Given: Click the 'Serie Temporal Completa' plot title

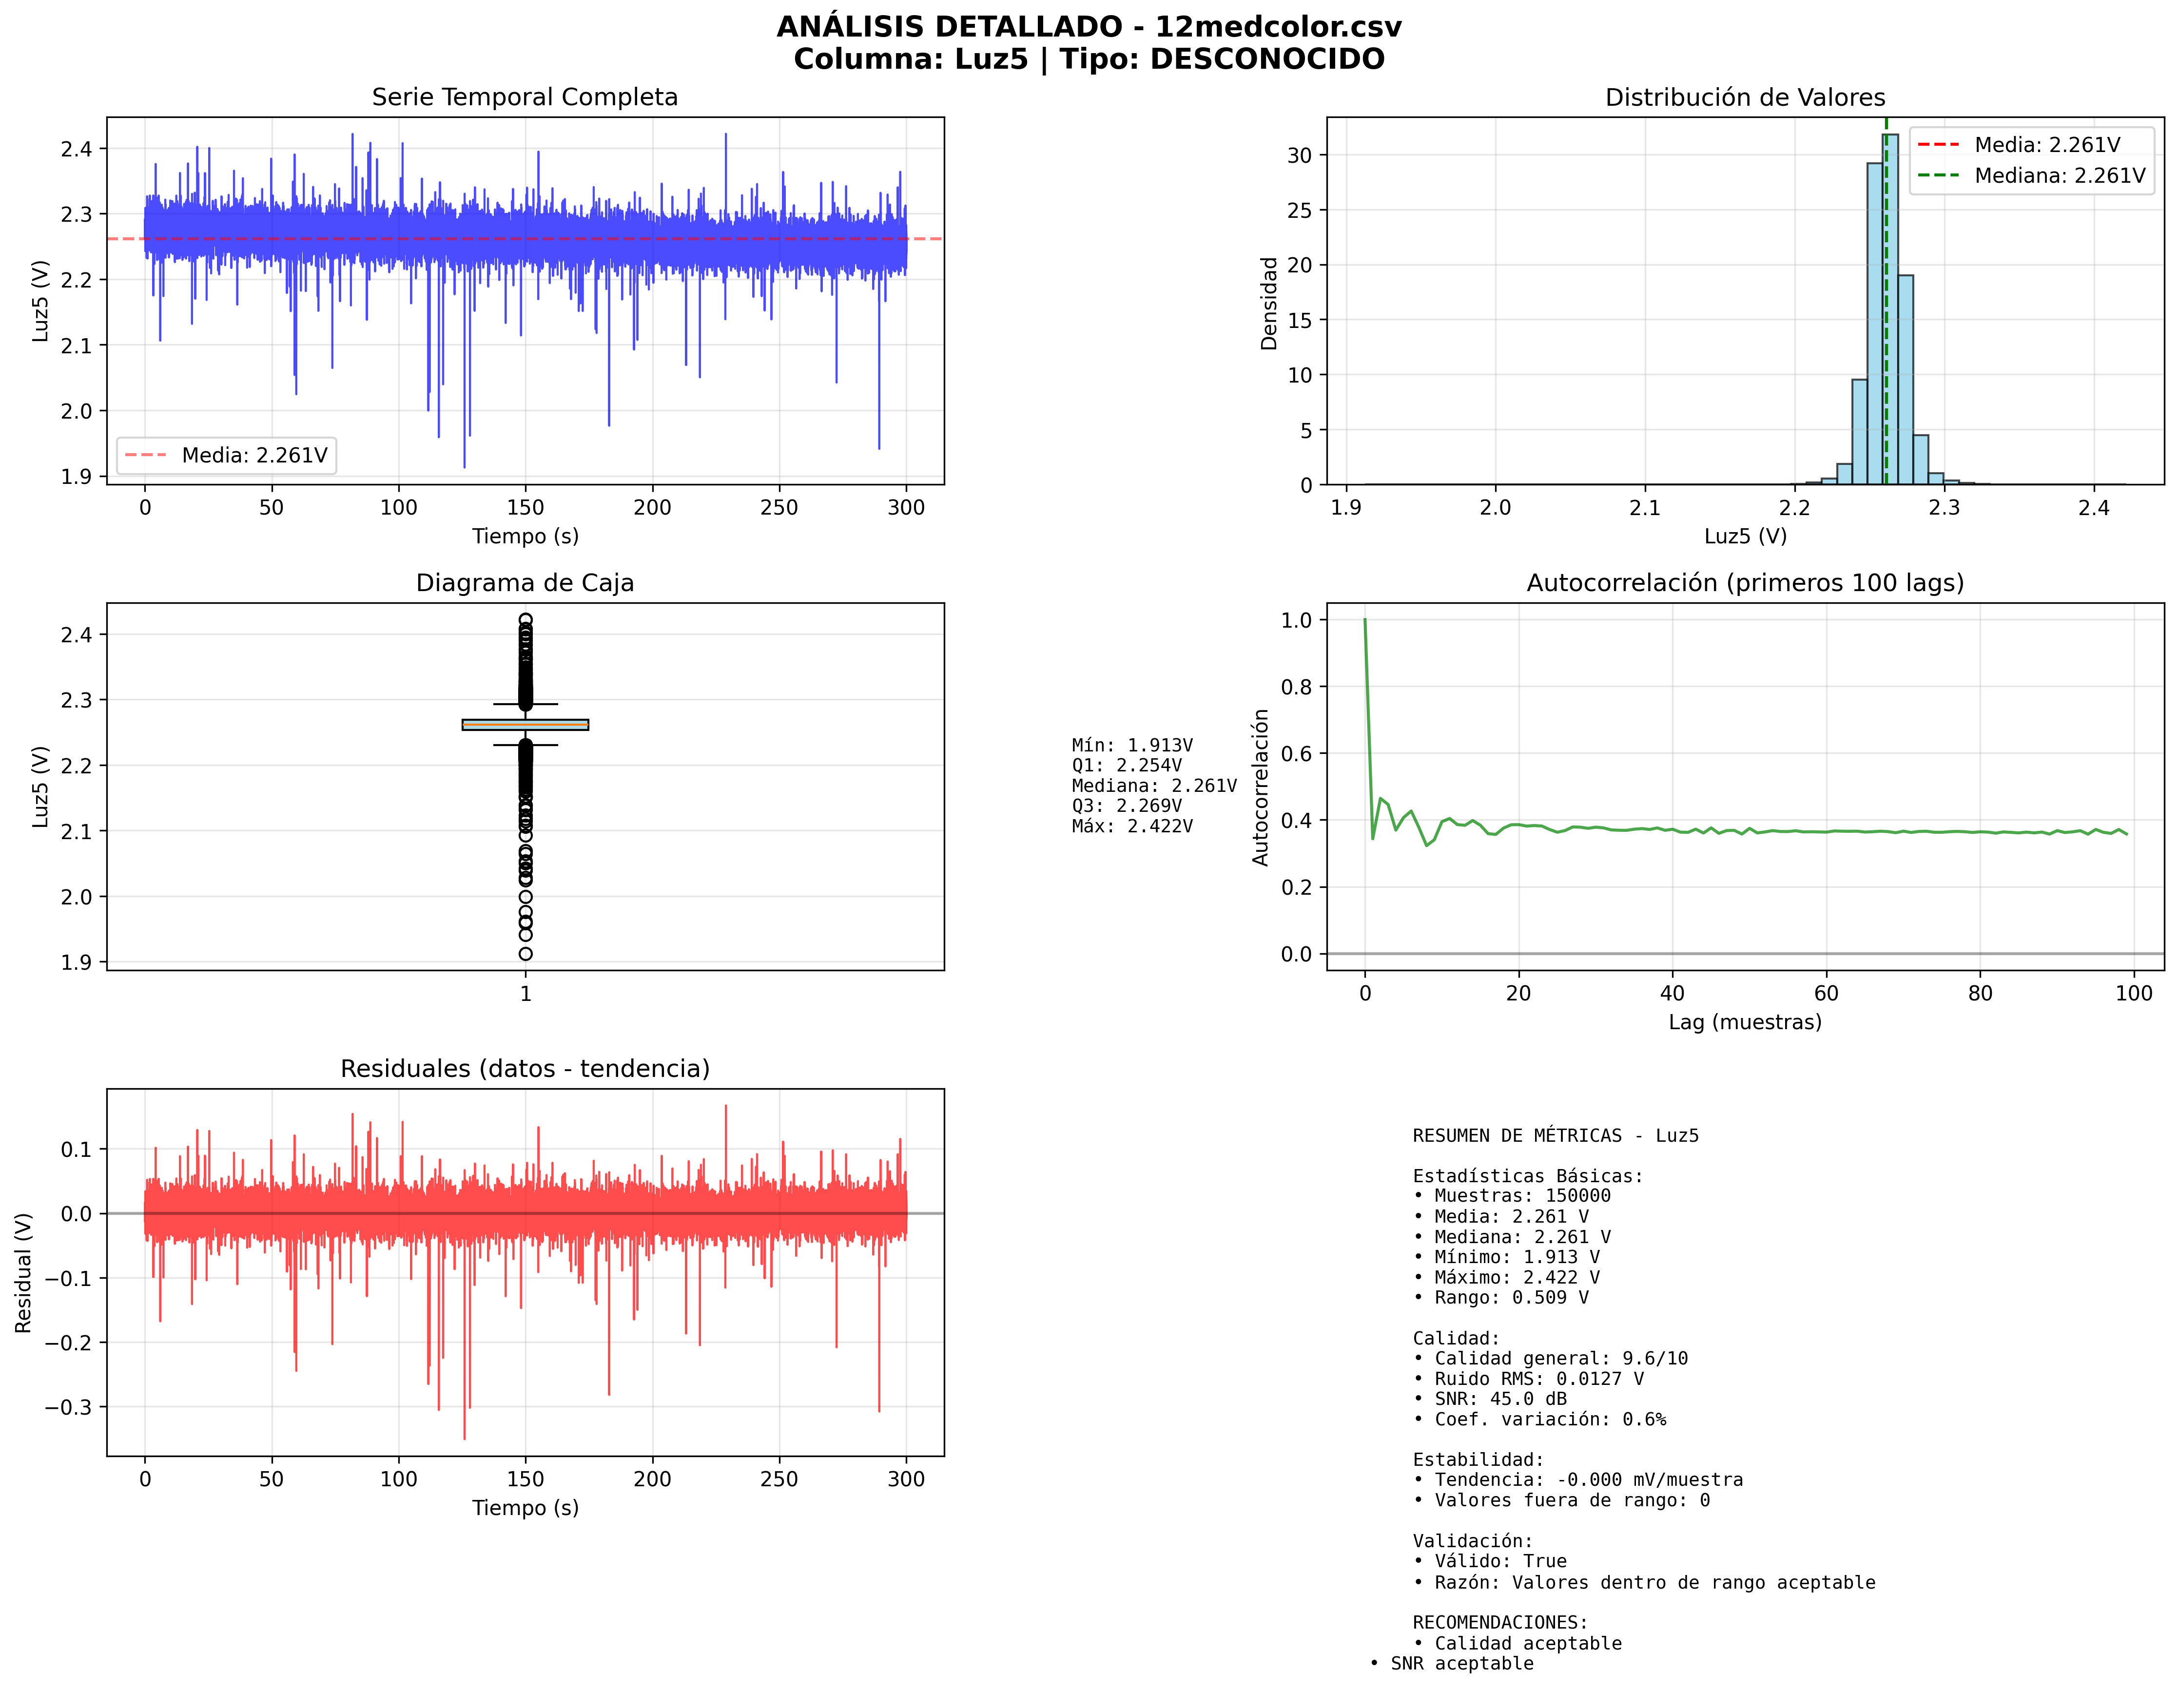Looking at the screenshot, I should (x=524, y=97).
